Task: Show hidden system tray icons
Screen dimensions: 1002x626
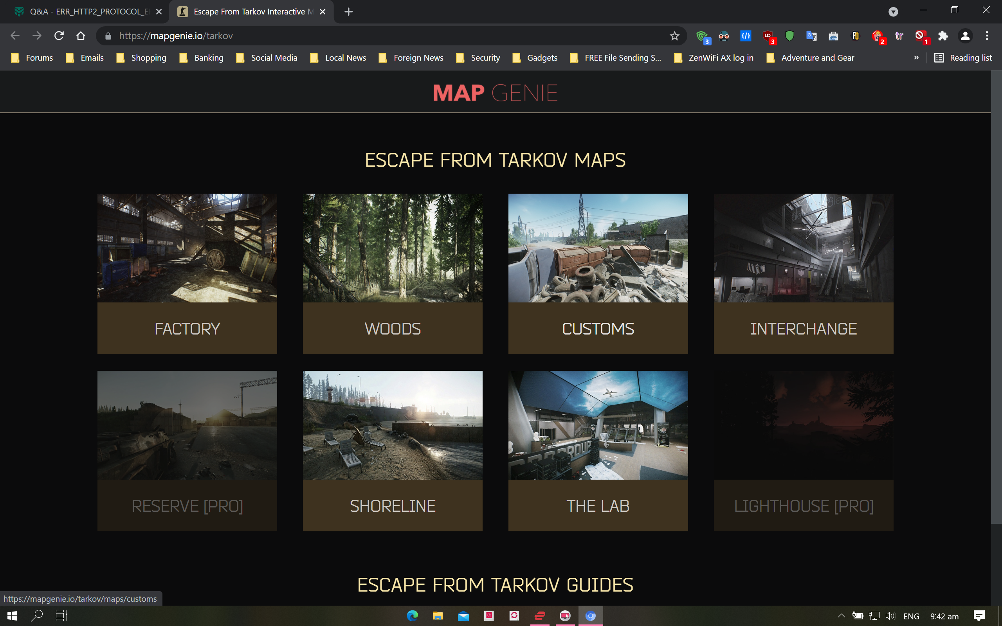Action: click(x=841, y=616)
